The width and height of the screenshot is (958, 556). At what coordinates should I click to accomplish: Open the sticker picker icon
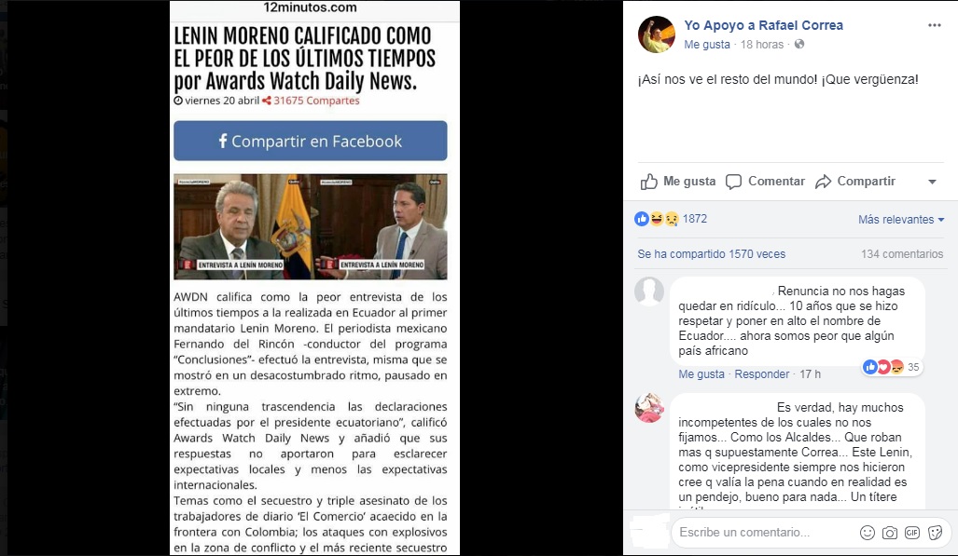click(x=935, y=532)
